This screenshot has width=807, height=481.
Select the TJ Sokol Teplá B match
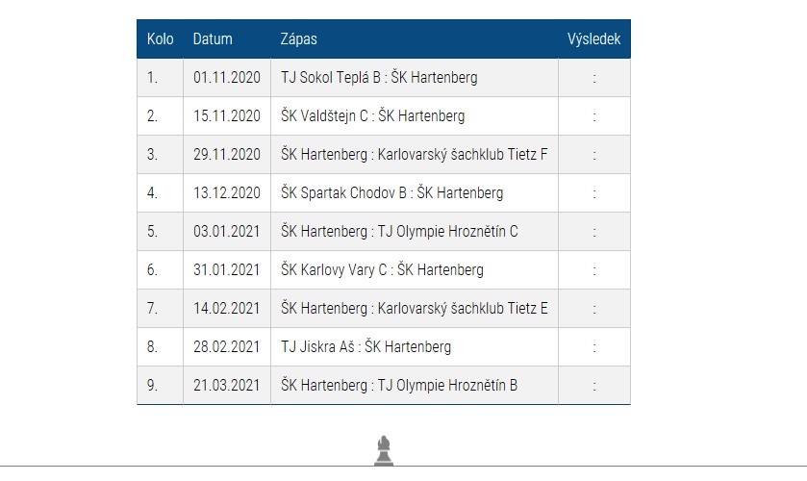(378, 78)
